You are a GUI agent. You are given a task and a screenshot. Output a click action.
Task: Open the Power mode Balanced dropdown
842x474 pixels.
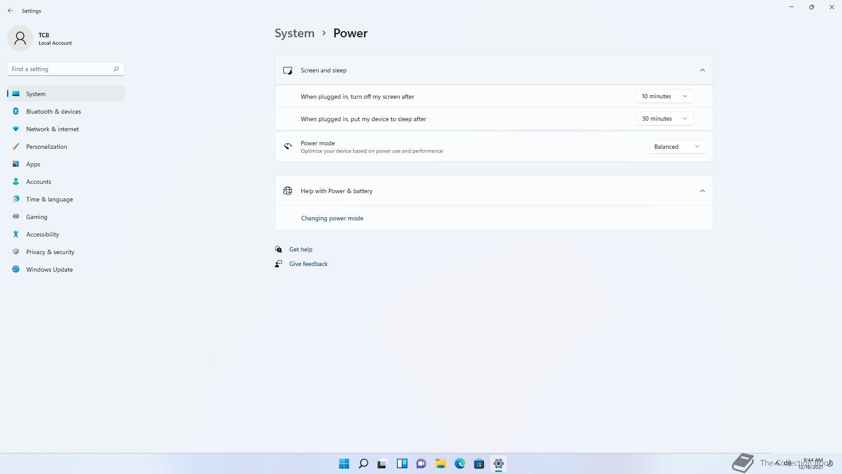pos(677,147)
